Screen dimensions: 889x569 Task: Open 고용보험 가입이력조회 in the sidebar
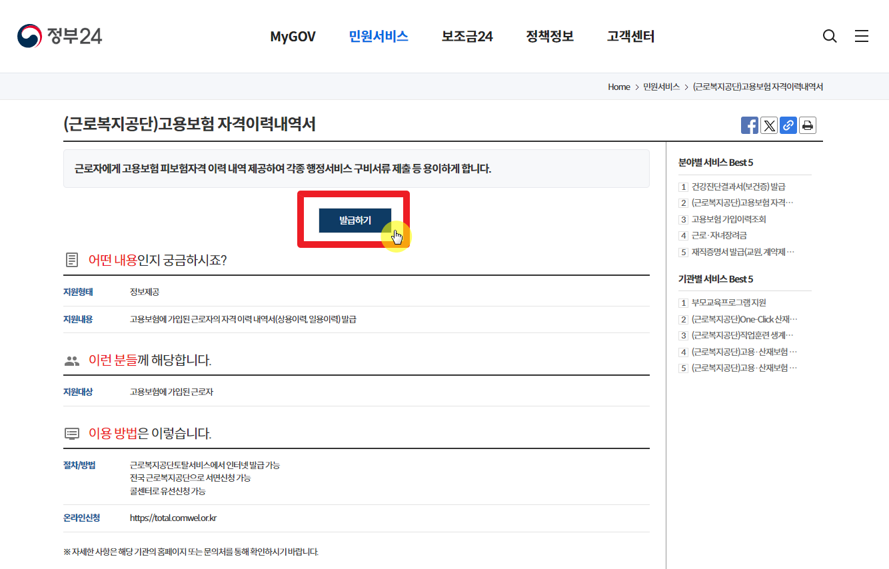[729, 219]
